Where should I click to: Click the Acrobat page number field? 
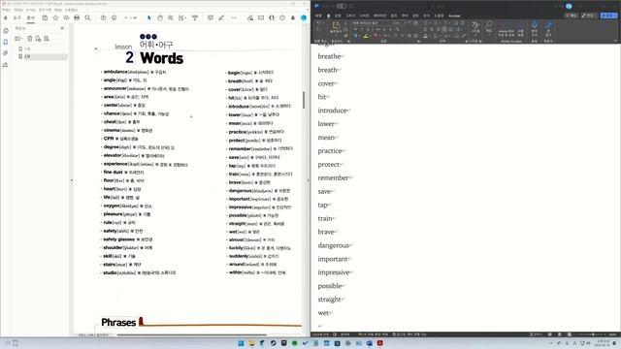125,17
